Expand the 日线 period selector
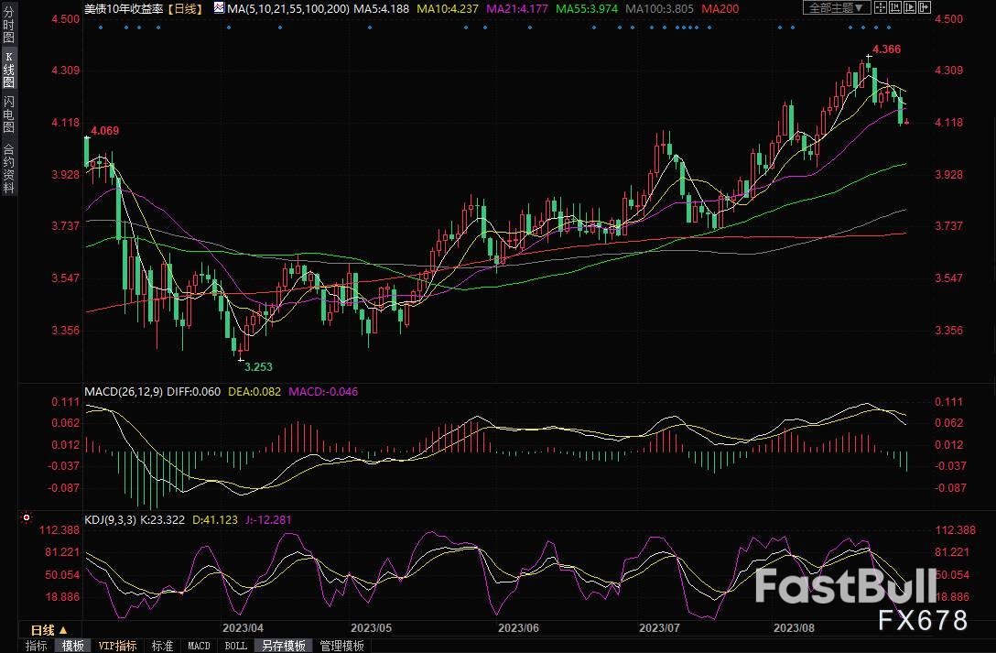Viewport: 996px width, 653px height. tap(49, 630)
